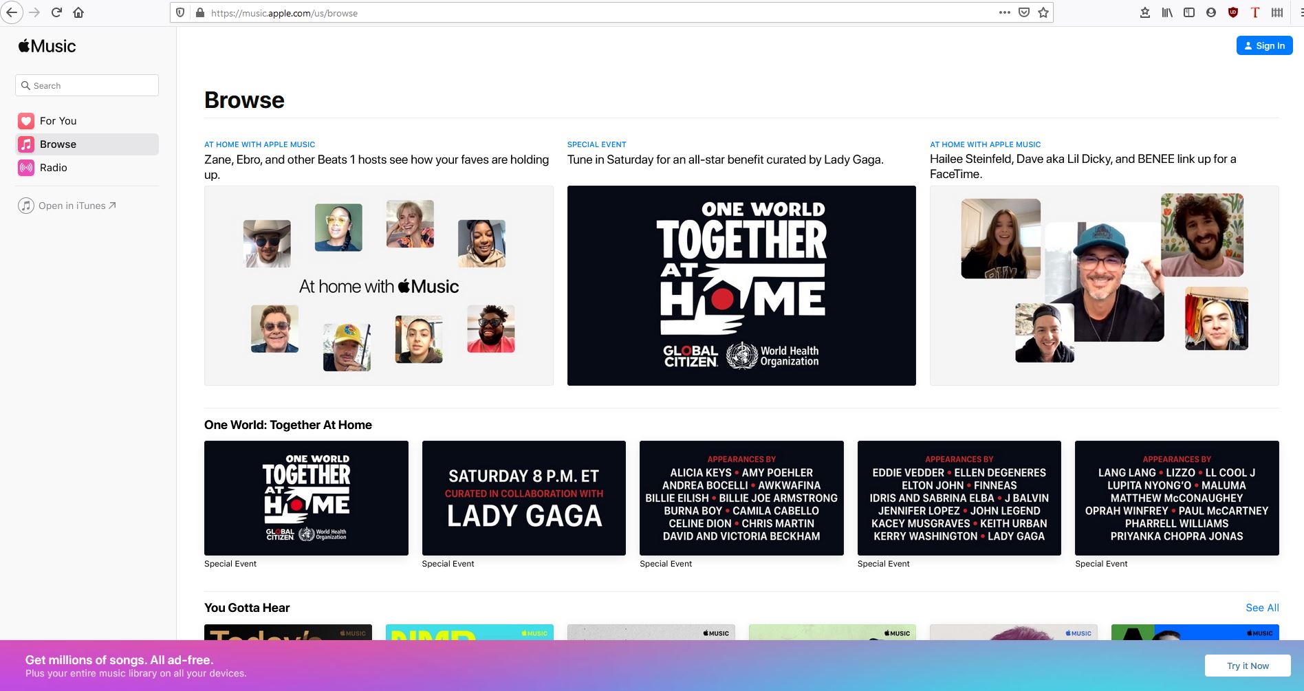The image size is (1304, 691).
Task: Go back with the browser back arrow
Action: point(12,12)
